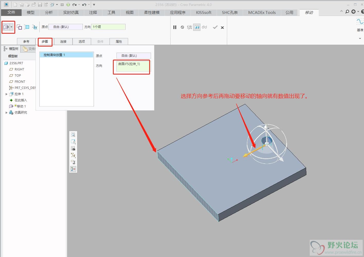364x257 pixels.
Task: Click the Move with dragger tool icon
Action: [x=6, y=27]
